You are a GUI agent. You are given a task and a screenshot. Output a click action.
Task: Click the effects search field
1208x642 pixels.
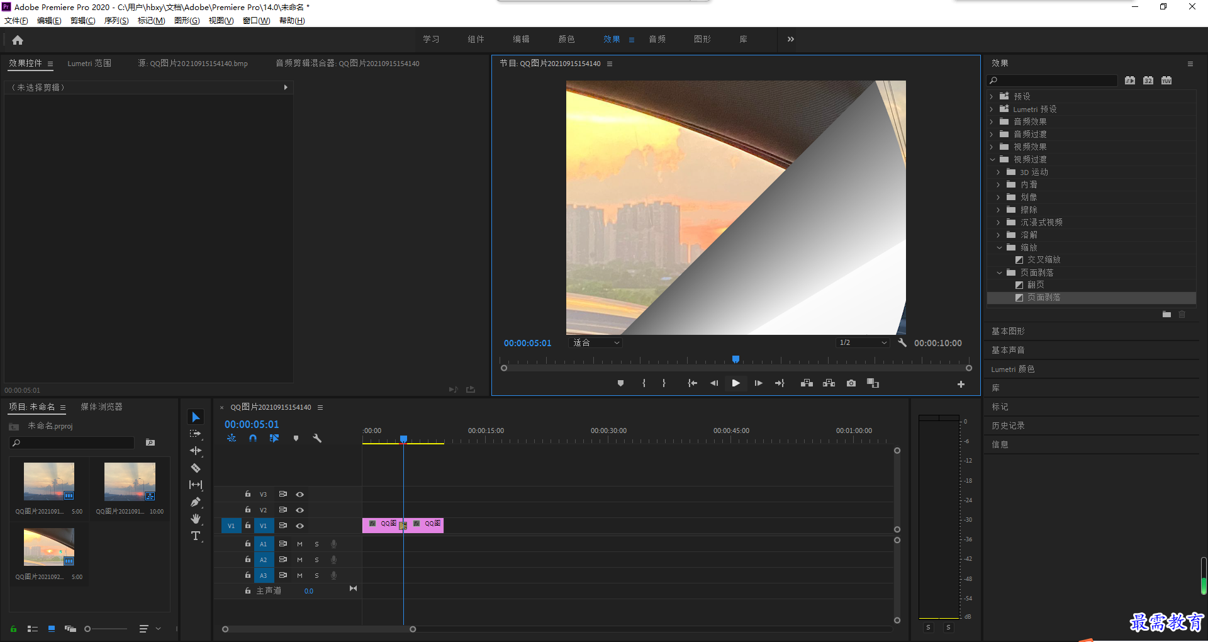click(1052, 81)
